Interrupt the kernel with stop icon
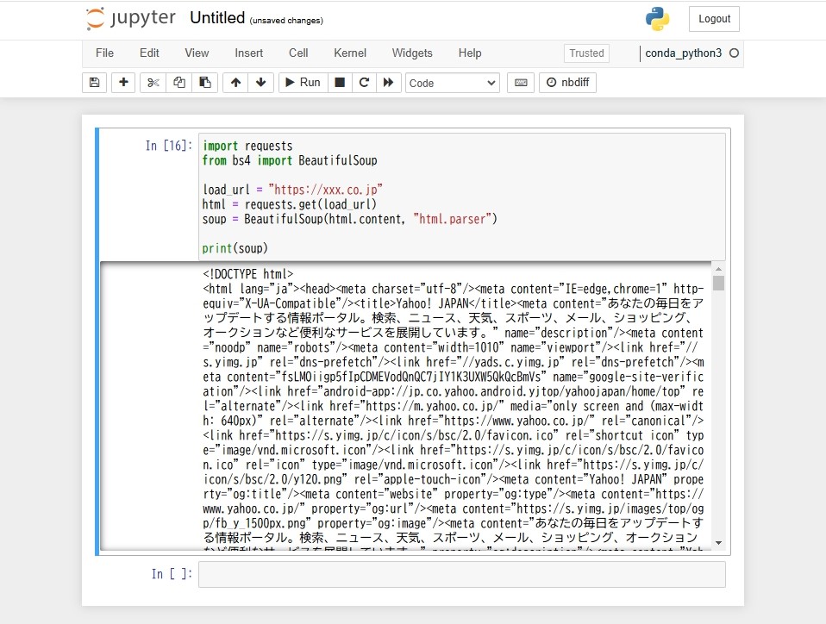 coord(340,83)
